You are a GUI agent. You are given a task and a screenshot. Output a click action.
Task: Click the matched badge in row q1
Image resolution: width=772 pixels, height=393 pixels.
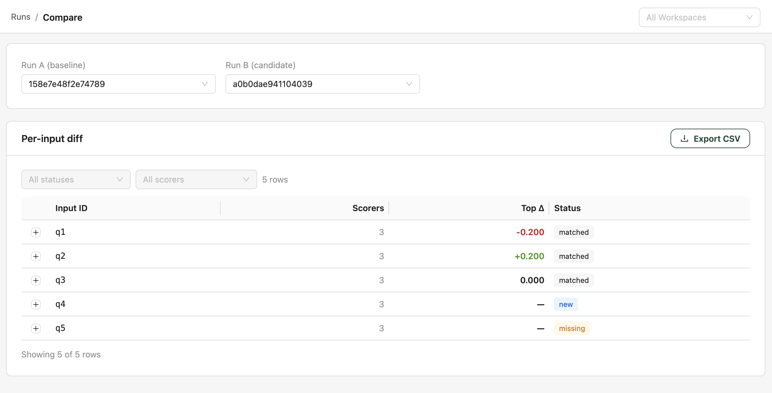coord(574,232)
